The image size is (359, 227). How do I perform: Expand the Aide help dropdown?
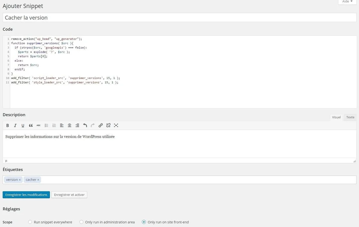coord(347,2)
